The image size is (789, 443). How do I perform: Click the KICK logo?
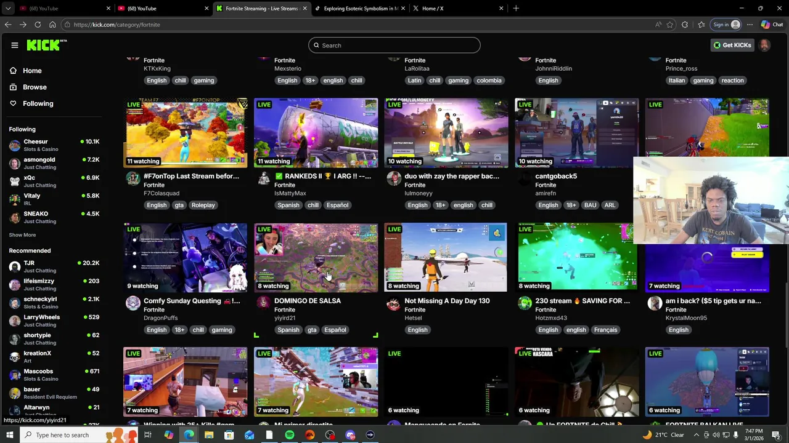coord(46,45)
